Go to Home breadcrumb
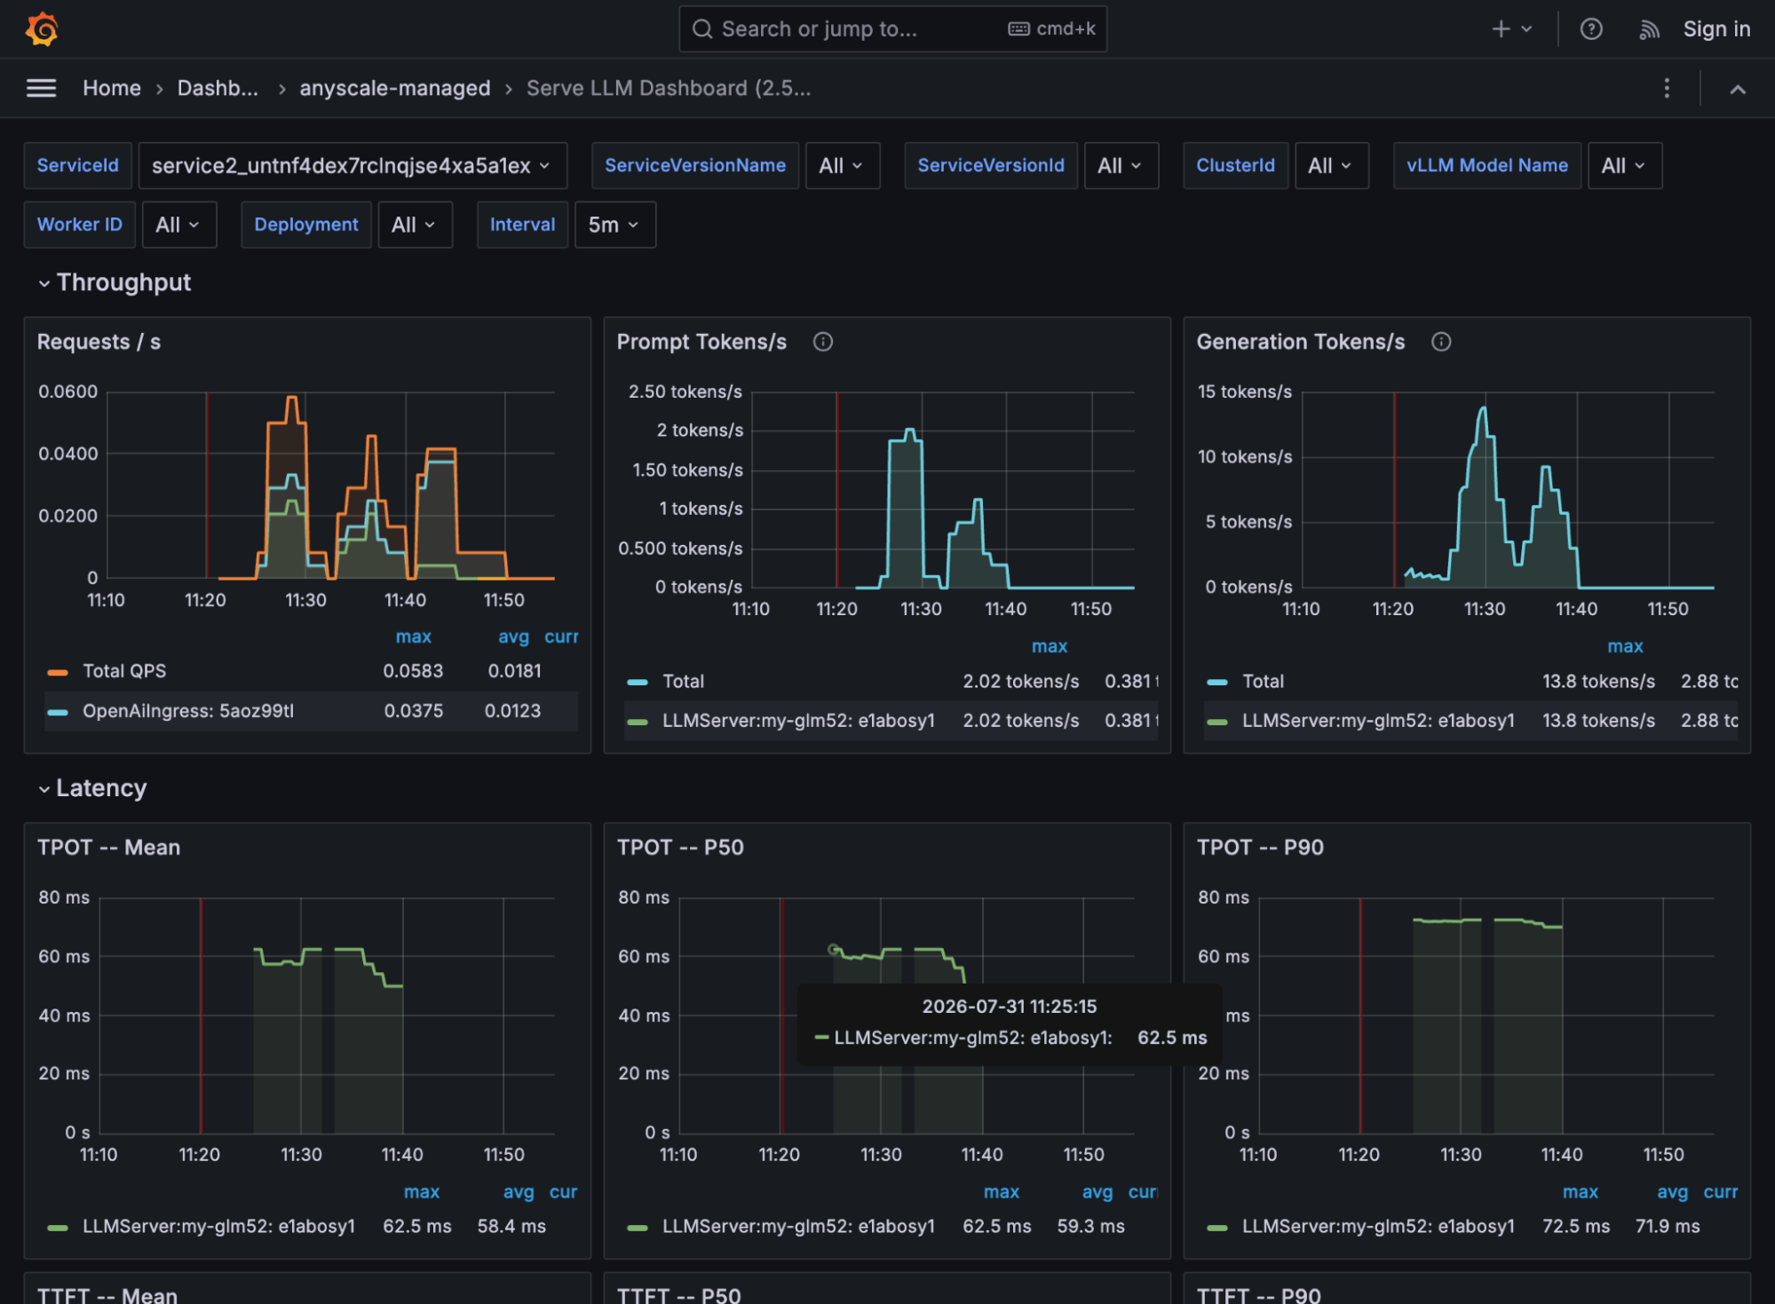 coord(112,88)
